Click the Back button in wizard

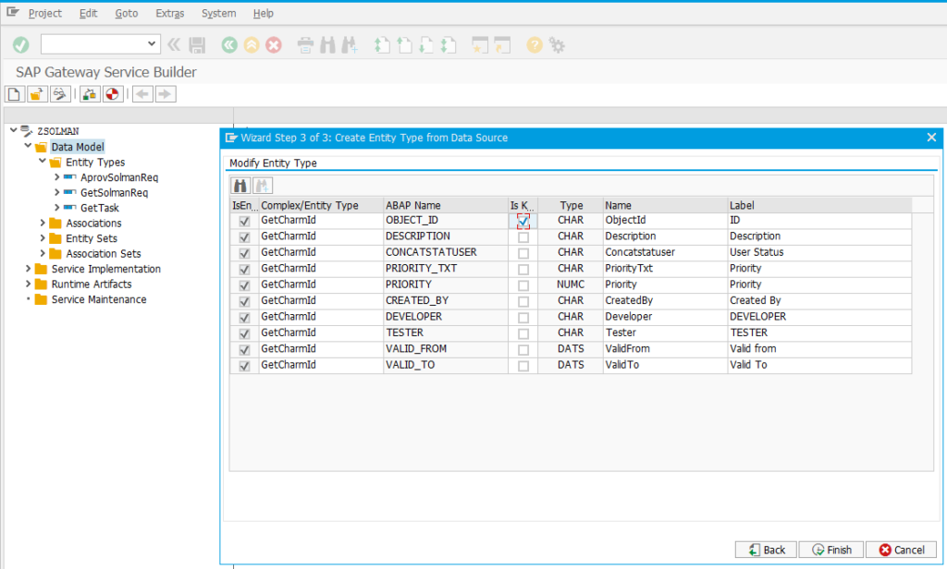(766, 550)
